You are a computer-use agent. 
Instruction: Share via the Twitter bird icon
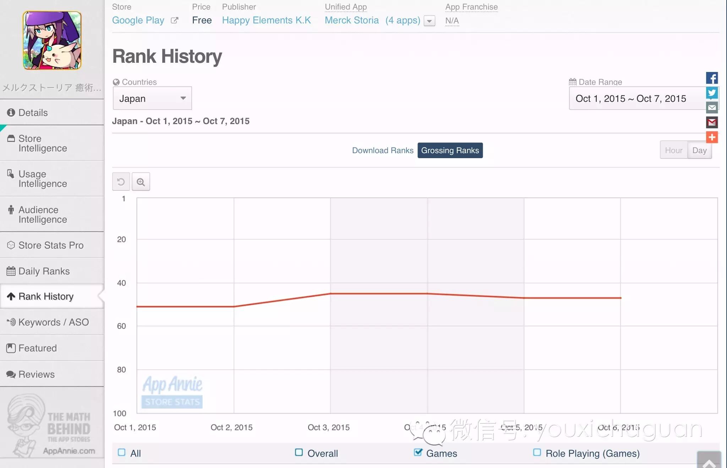point(712,93)
